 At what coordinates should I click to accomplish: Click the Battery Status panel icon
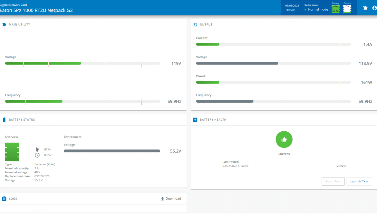pyautogui.click(x=4, y=120)
